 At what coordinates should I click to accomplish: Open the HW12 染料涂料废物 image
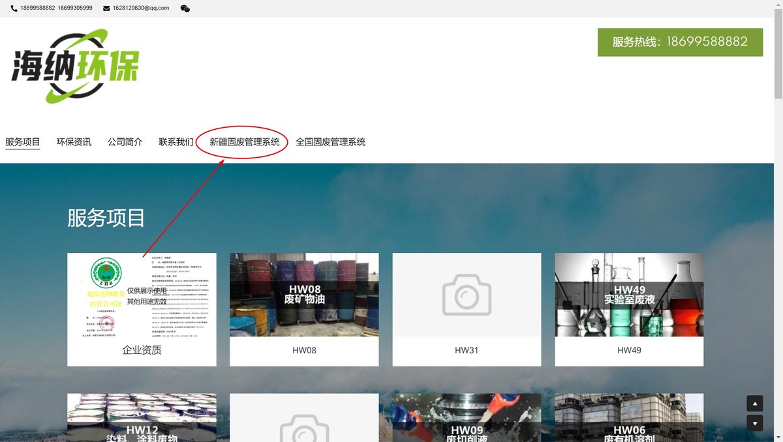[x=142, y=418]
